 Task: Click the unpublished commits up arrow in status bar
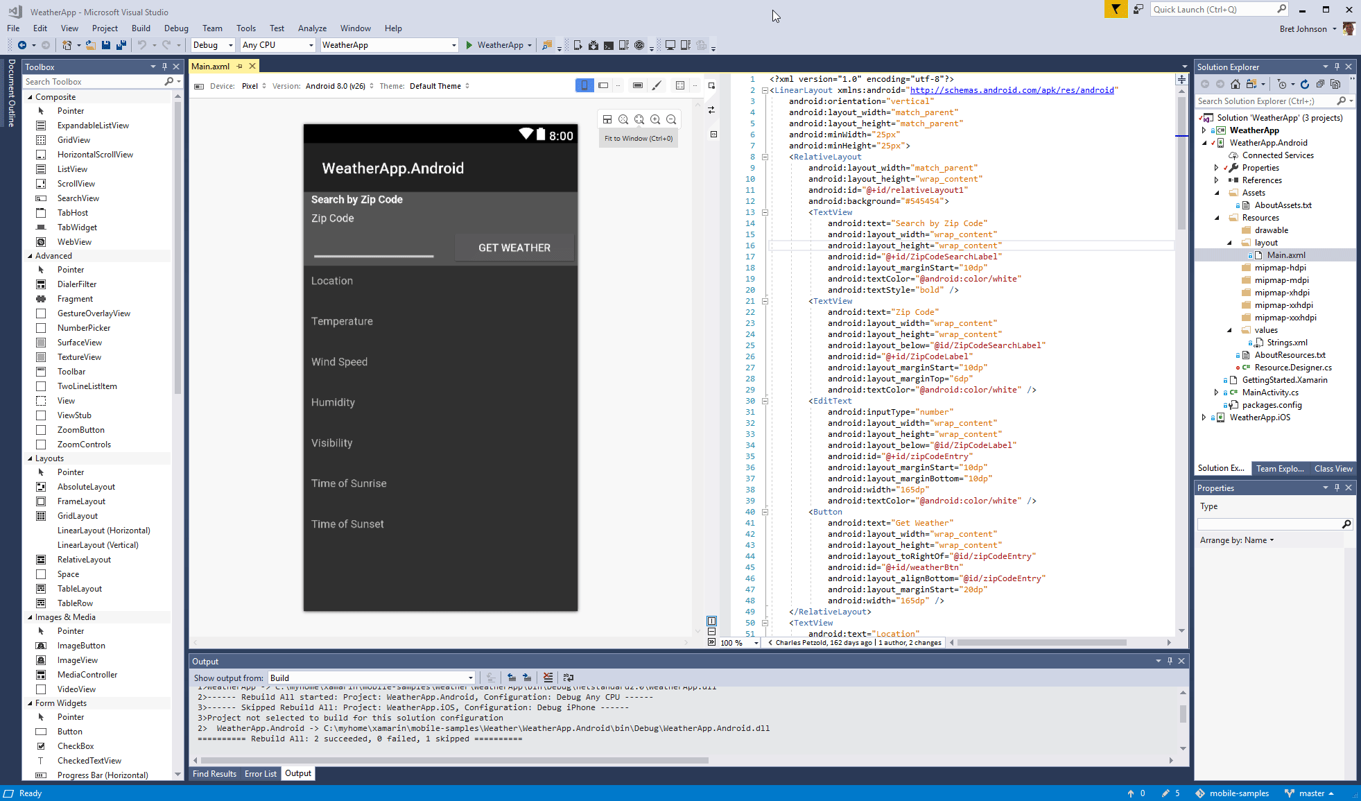point(1131,793)
